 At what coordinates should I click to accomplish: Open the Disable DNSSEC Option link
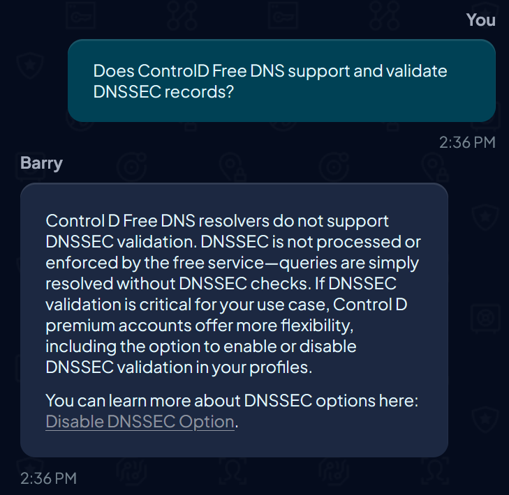click(140, 422)
